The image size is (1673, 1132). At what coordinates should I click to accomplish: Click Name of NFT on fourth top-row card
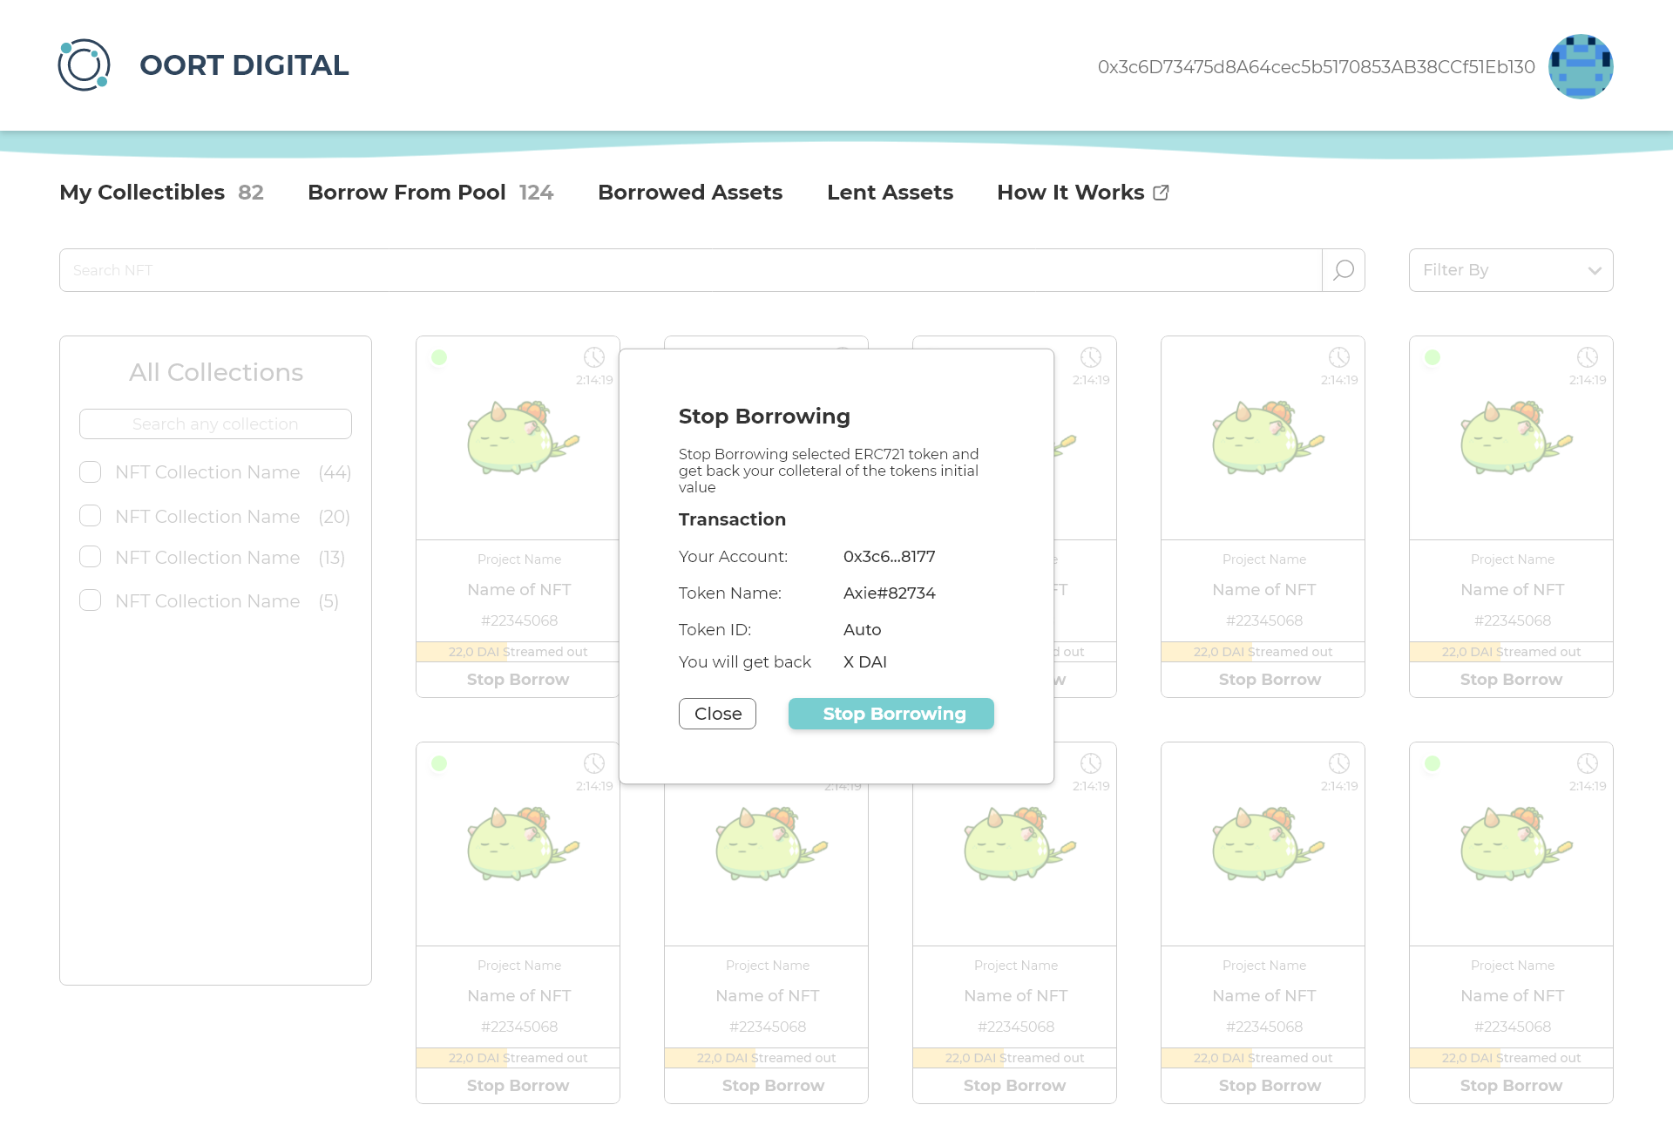pyautogui.click(x=1263, y=590)
